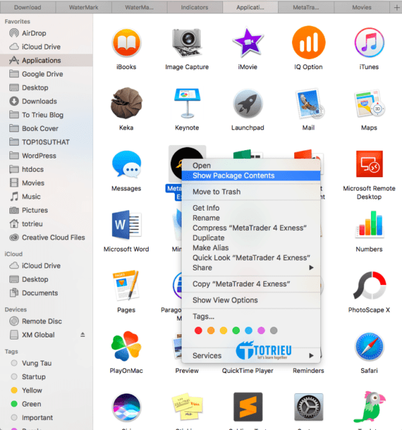Viewport: 402px width, 430px height.
Task: Expand the Share submenu arrow
Action: [311, 268]
